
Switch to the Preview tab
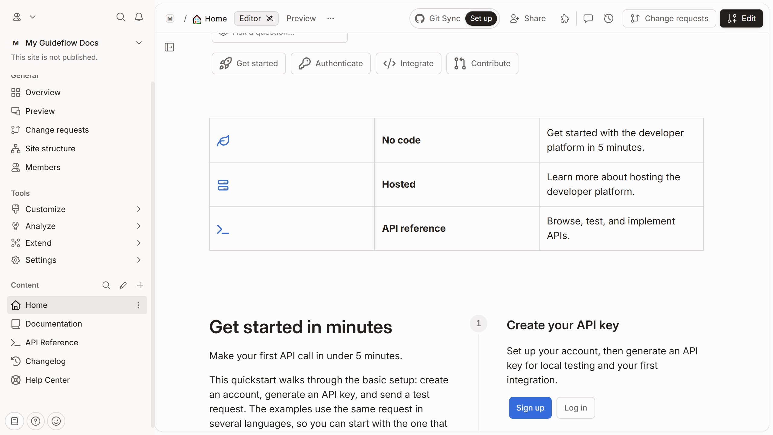coord(301,18)
